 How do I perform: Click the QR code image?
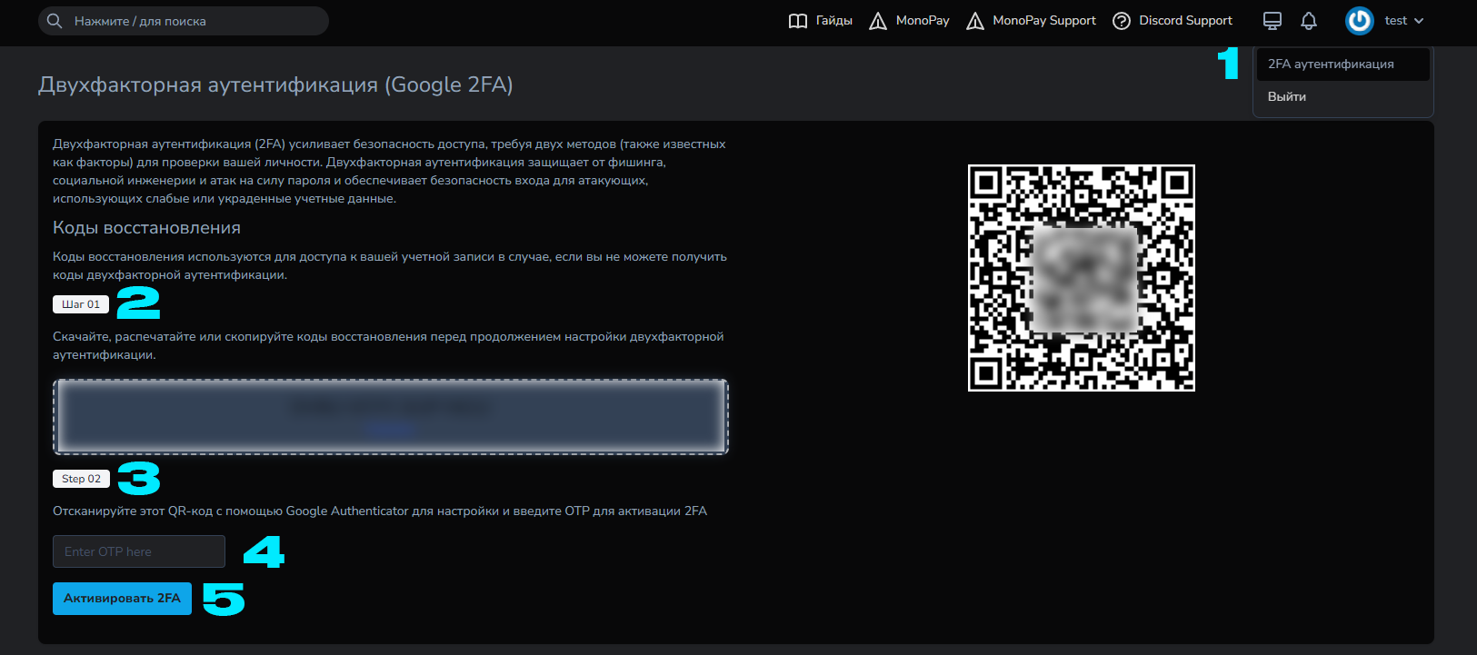[1081, 278]
